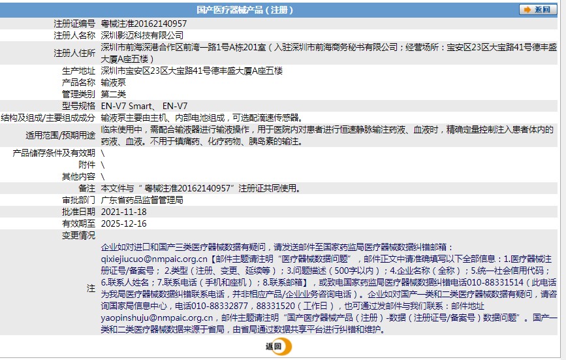Select approval date 2021-11-18
Image resolution: width=566 pixels, height=360 pixels.
[x=124, y=212]
